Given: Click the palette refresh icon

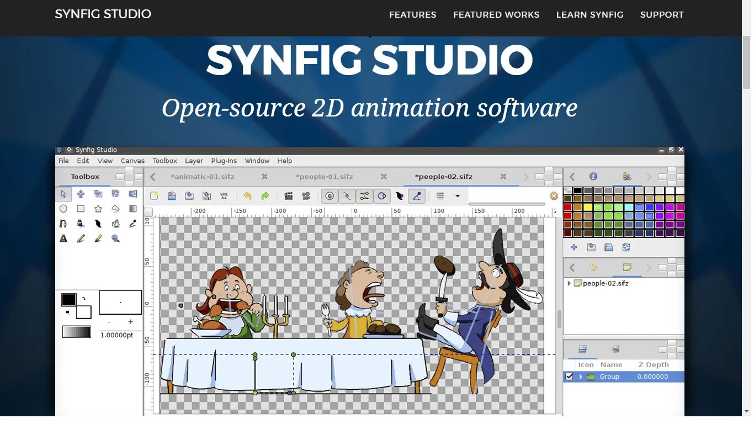Looking at the screenshot, I should pyautogui.click(x=626, y=247).
